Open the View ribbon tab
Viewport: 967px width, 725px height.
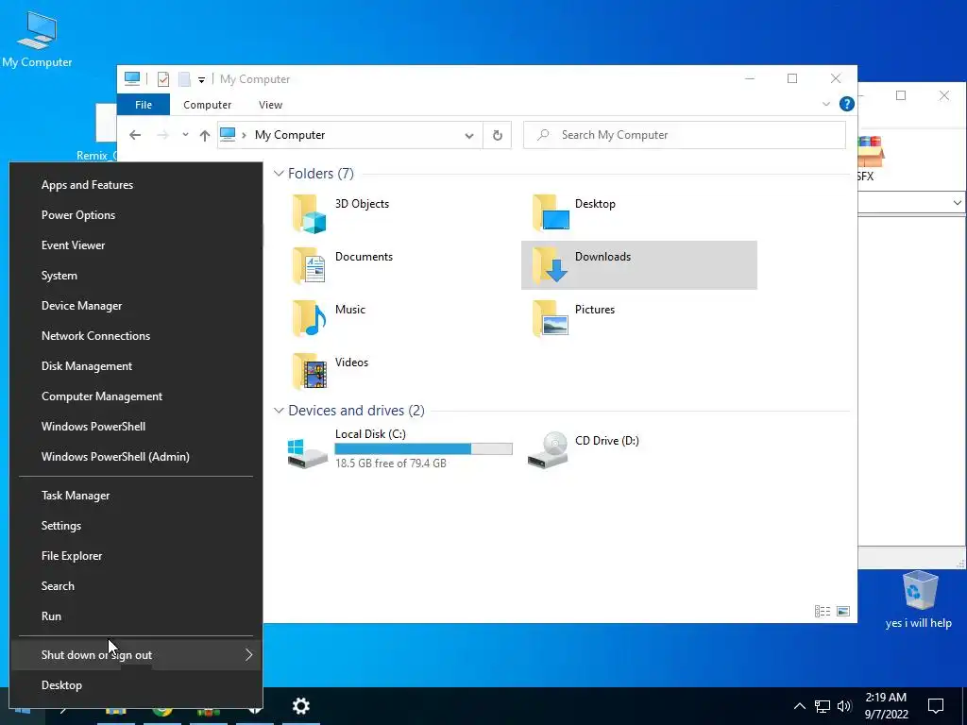[270, 105]
